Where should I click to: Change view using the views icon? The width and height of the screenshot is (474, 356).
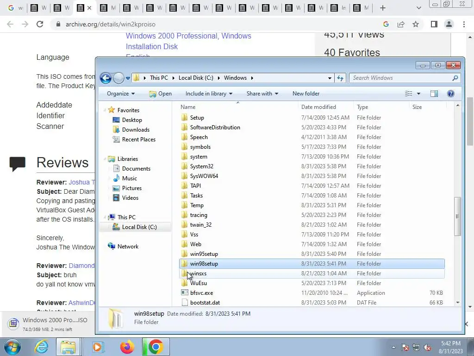pos(408,94)
